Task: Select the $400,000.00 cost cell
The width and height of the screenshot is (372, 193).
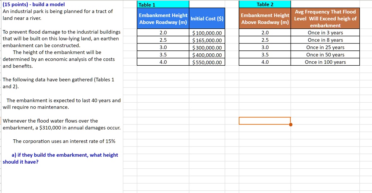Action: 207,55
